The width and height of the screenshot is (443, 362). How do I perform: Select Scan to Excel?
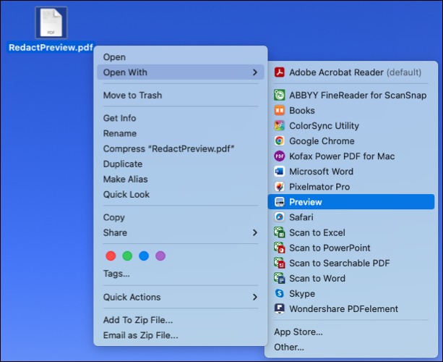tap(351, 233)
